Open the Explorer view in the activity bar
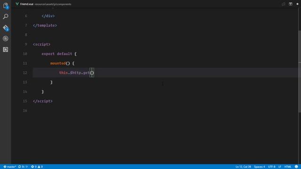The height and width of the screenshot is (169, 301). pos(6,6)
